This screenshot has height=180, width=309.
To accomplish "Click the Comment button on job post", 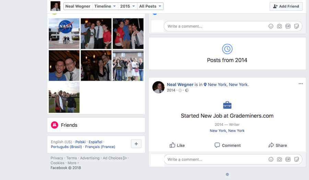I will (x=227, y=145).
